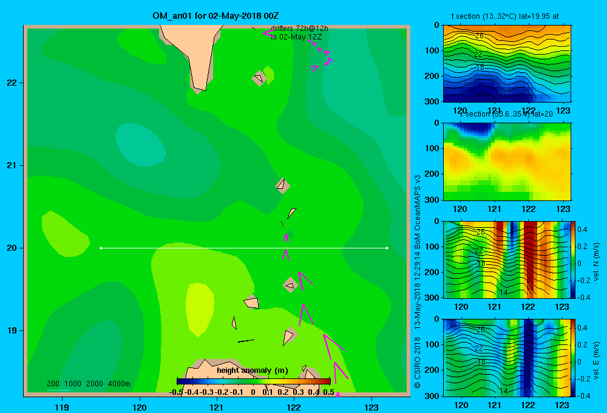Click contour label 26 in temperature section
This screenshot has width=607, height=413.
480,36
